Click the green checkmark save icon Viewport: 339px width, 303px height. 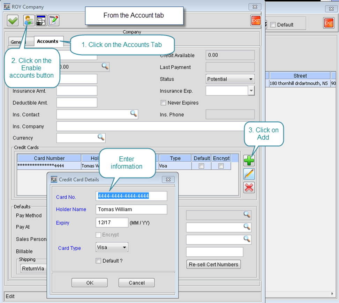pos(13,21)
